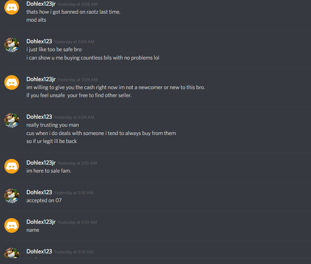
Task: Open Dohlex123 username above 'really trusting you man'
Action: coord(39,117)
